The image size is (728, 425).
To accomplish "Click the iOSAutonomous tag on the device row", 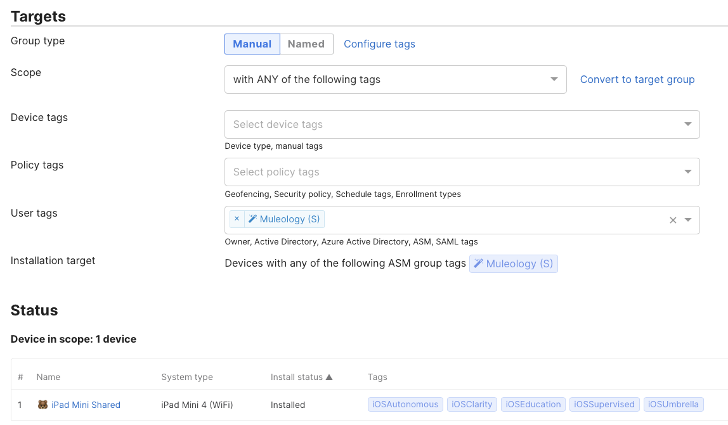I will click(x=405, y=404).
